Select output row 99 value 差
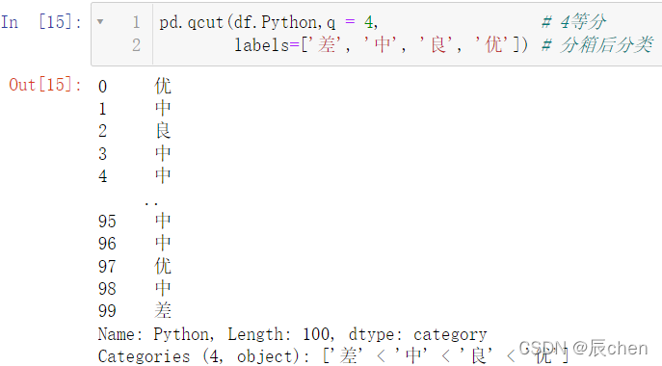Image resolution: width=662 pixels, height=366 pixels. [163, 311]
